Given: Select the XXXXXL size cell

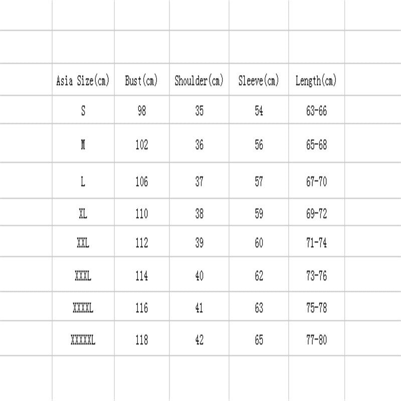Looking at the screenshot, I should coord(83,340).
